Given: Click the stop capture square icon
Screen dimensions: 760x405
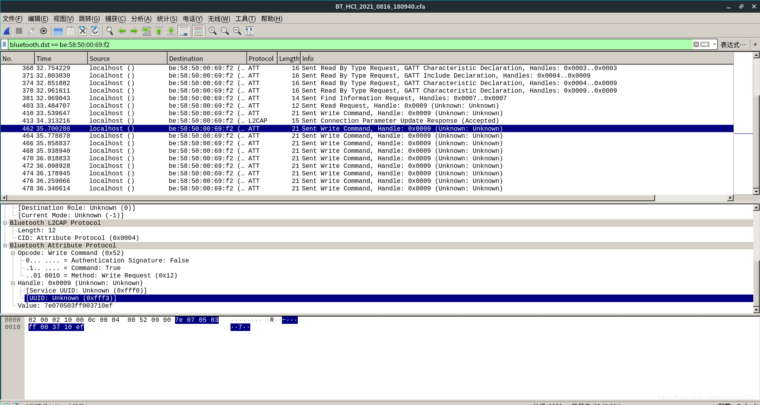Looking at the screenshot, I should 19,31.
